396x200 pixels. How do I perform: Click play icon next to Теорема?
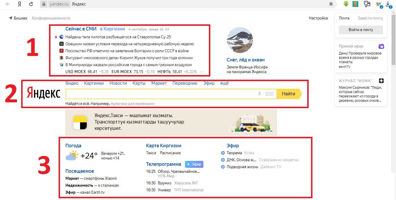click(x=223, y=153)
